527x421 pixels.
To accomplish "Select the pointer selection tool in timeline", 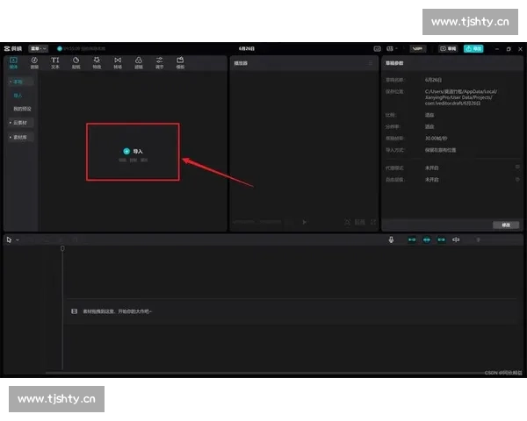I will pos(9,239).
